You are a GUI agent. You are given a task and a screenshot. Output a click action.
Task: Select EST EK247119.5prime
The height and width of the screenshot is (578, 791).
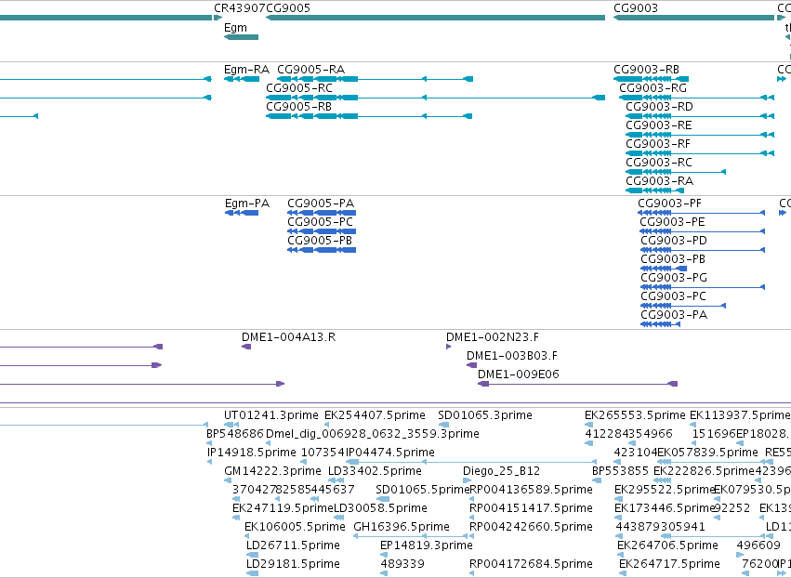pos(283,509)
